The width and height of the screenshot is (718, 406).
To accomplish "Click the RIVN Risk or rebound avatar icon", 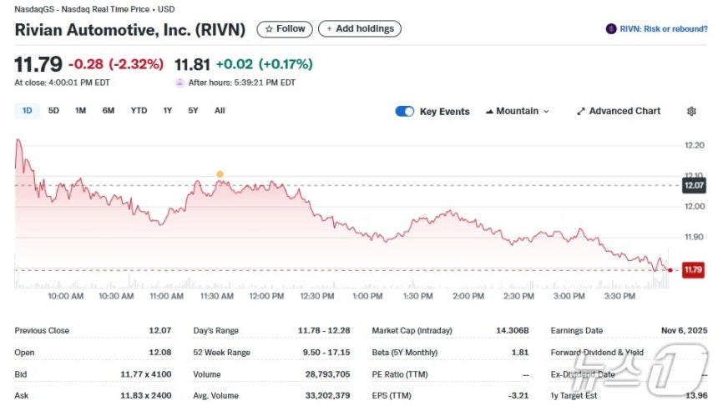I will pos(611,29).
